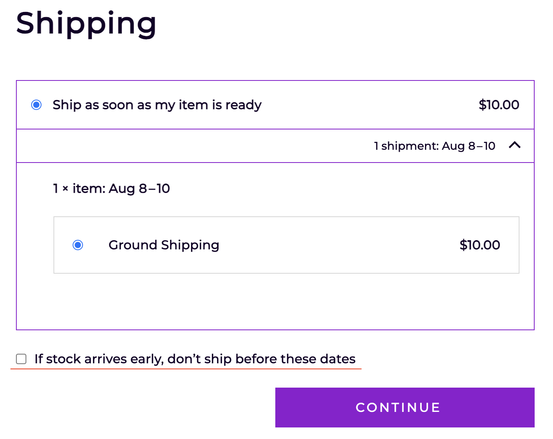Click the Ground Shipping $10.00 price
Screen dimensions: 553x439
480,245
